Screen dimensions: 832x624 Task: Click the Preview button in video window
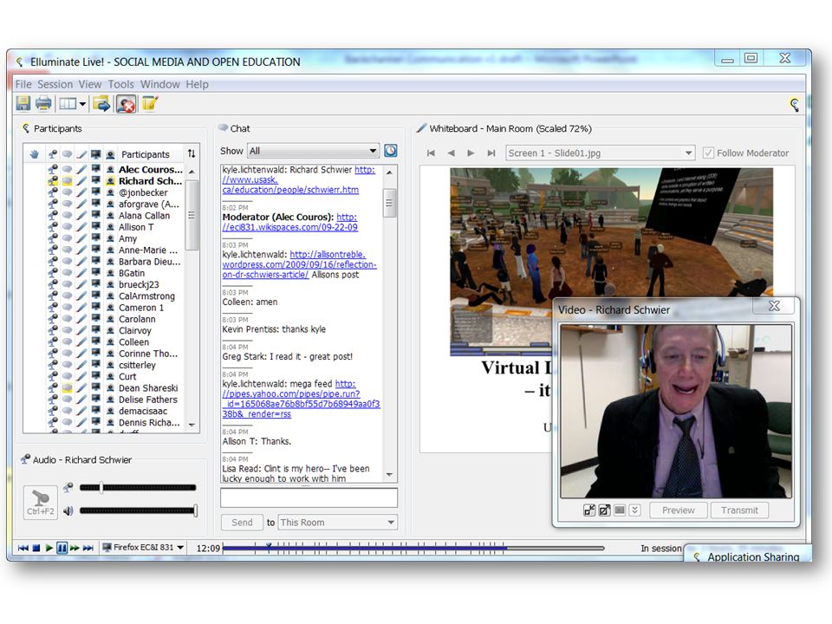[678, 510]
